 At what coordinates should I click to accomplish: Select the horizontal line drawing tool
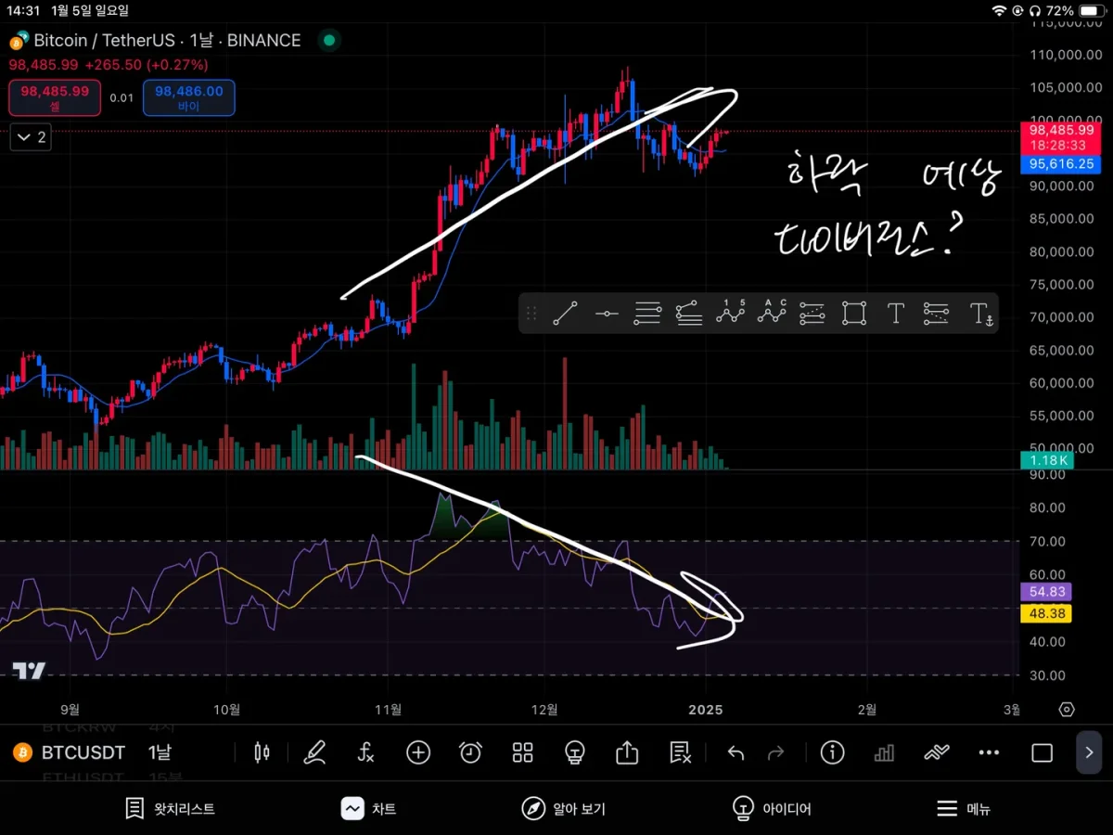click(x=607, y=314)
